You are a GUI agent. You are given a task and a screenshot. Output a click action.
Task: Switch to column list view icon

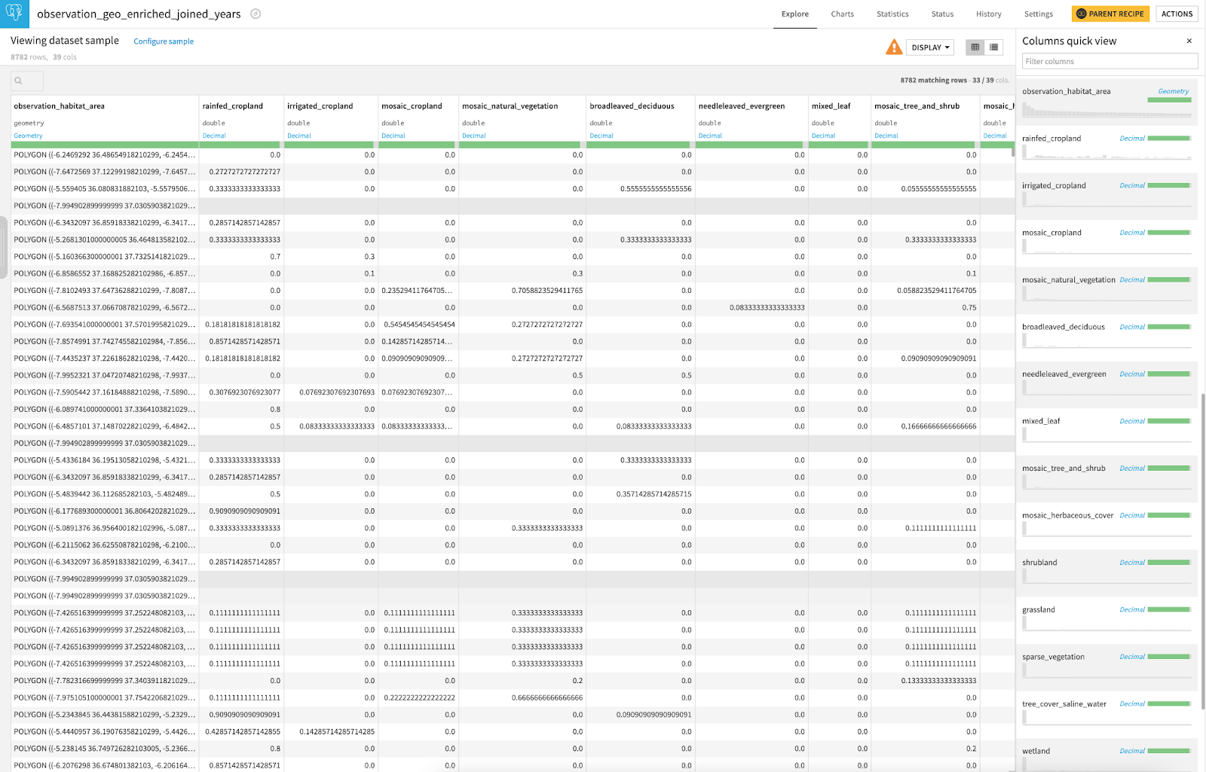(x=994, y=47)
